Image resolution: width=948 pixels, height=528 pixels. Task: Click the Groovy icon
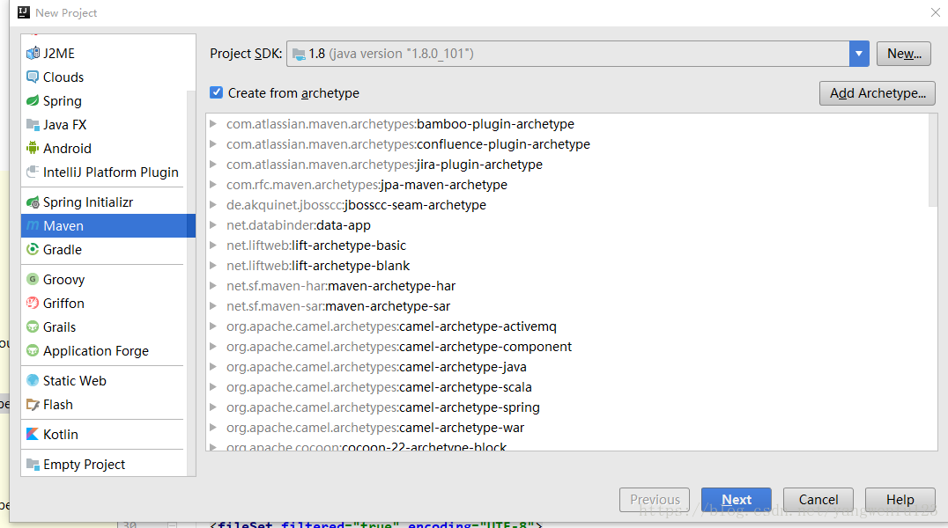33,279
